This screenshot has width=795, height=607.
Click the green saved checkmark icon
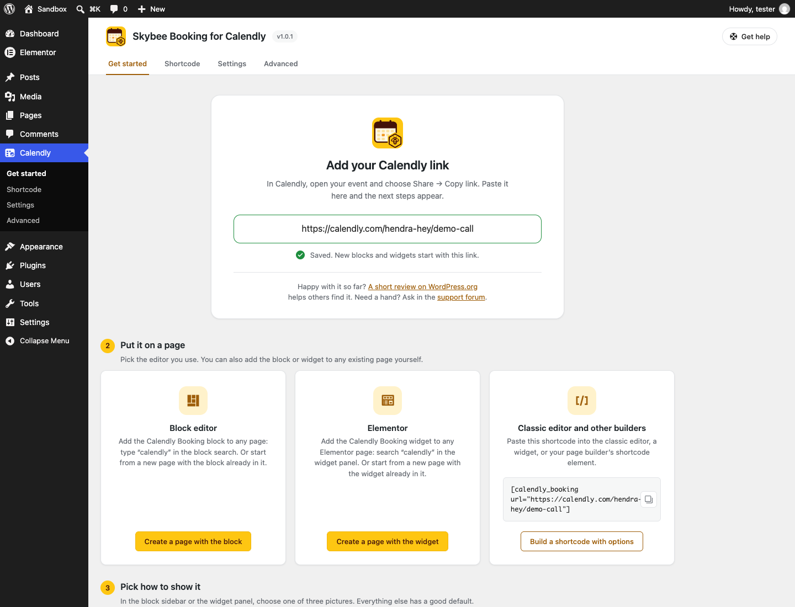click(300, 255)
